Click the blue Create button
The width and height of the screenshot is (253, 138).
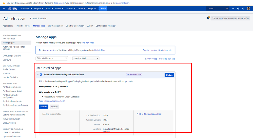103,9
